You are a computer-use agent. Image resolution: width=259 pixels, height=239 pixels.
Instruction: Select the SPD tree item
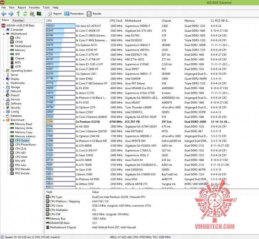pos(17,54)
